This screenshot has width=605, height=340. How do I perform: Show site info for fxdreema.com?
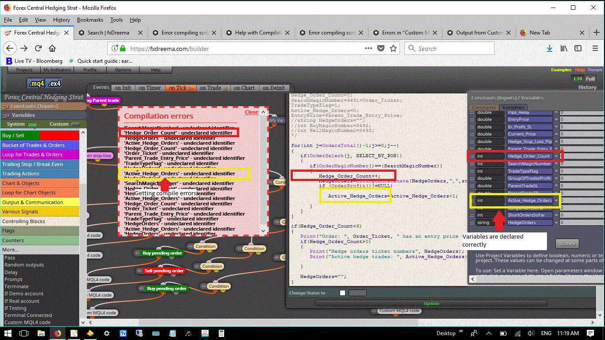click(115, 48)
